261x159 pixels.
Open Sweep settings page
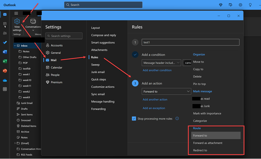tap(95, 65)
